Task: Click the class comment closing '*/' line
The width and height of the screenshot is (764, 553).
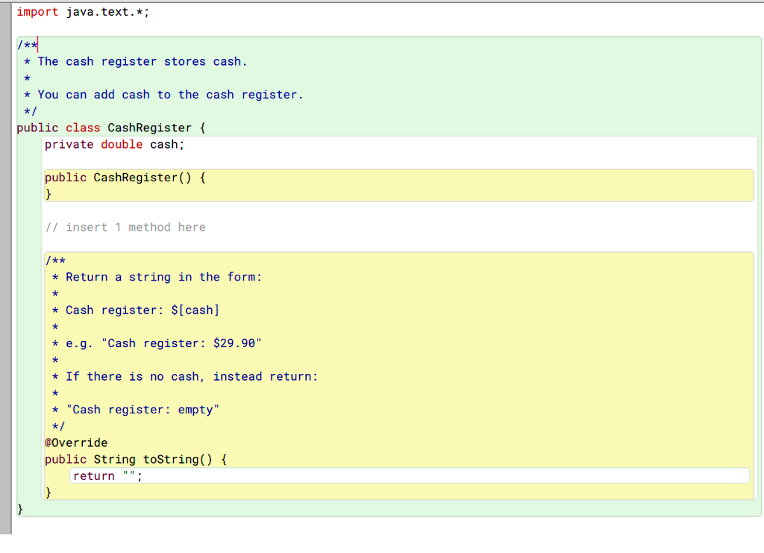Action: click(30, 112)
